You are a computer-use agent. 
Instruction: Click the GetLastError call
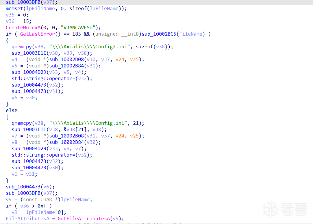tap(40, 34)
